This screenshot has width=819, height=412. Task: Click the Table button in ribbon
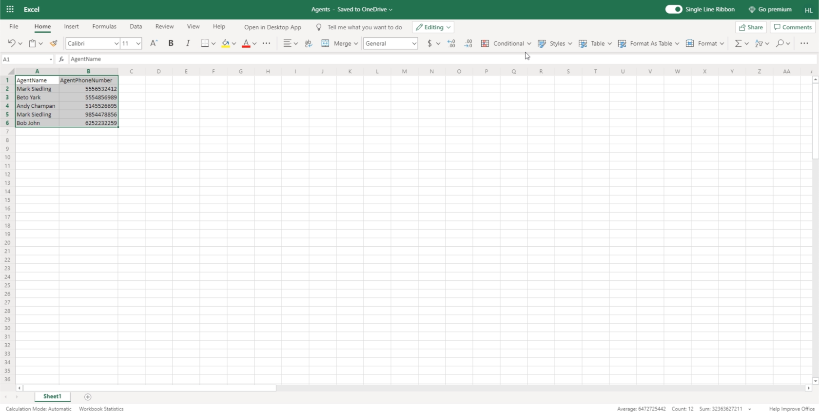click(x=595, y=43)
